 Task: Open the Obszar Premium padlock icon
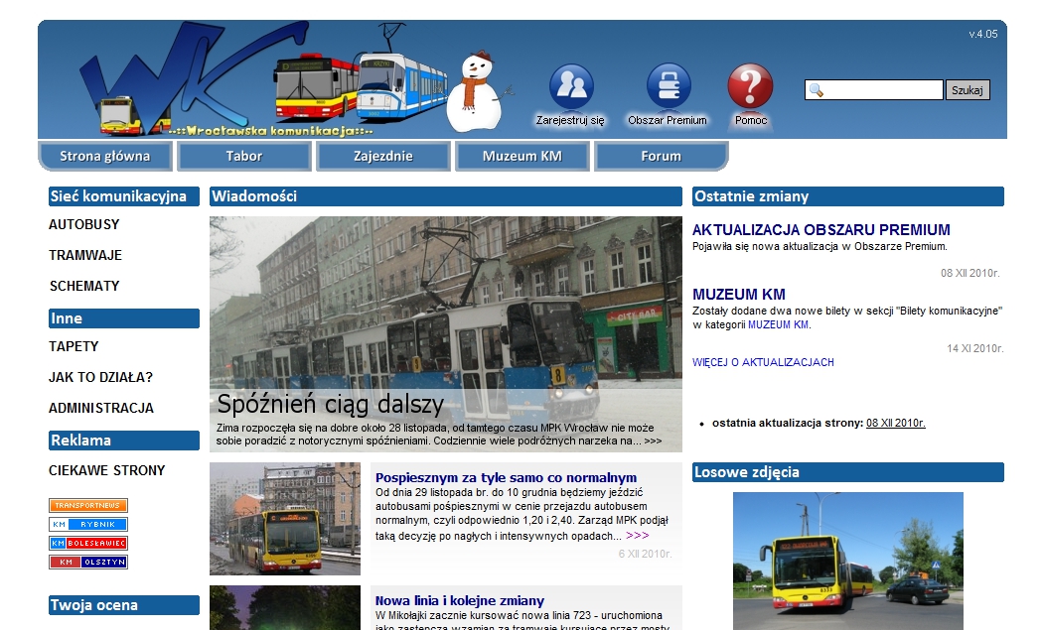point(669,85)
